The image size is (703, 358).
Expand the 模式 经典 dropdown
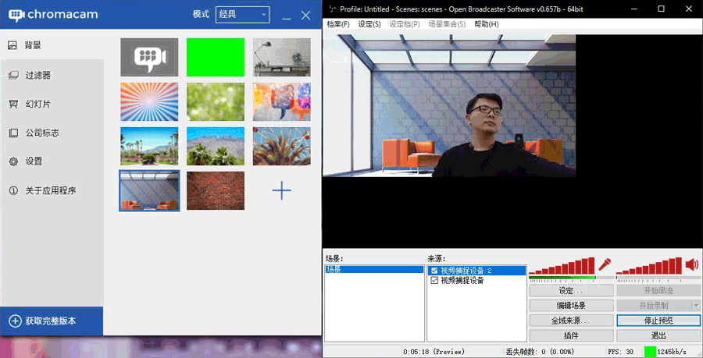242,15
